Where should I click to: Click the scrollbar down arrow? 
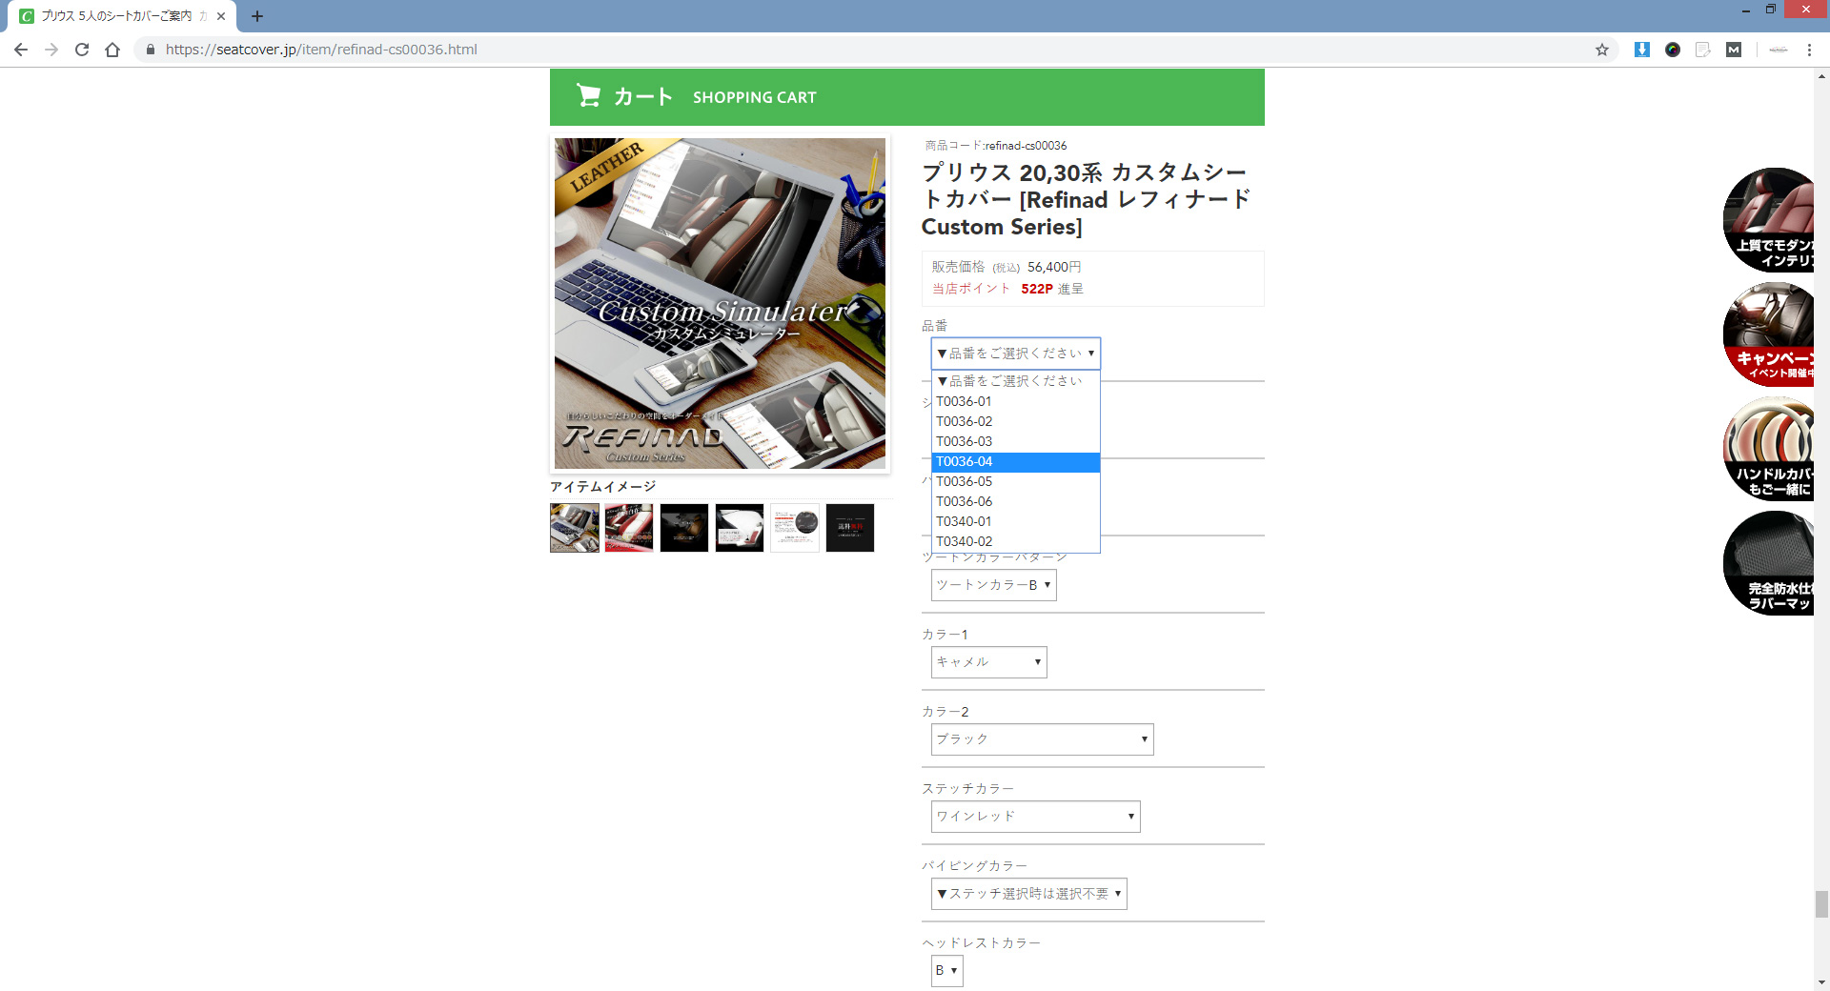pyautogui.click(x=1821, y=982)
